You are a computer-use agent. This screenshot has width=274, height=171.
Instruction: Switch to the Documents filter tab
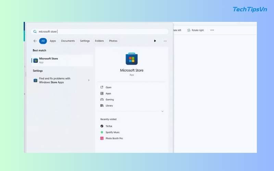(68, 41)
